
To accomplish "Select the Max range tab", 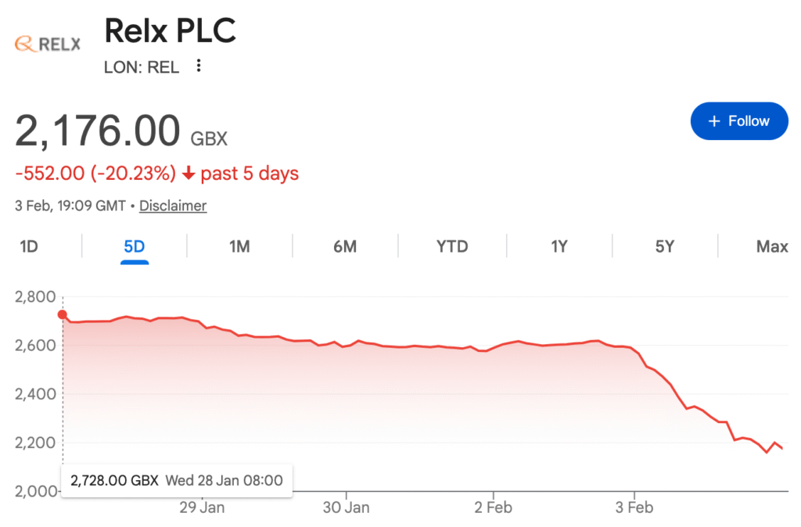I will coord(771,247).
